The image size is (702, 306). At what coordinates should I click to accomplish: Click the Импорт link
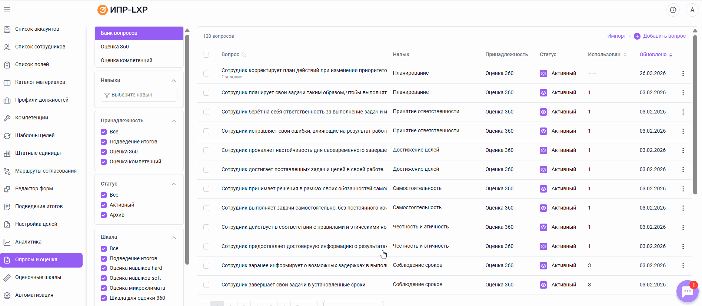[x=616, y=36]
